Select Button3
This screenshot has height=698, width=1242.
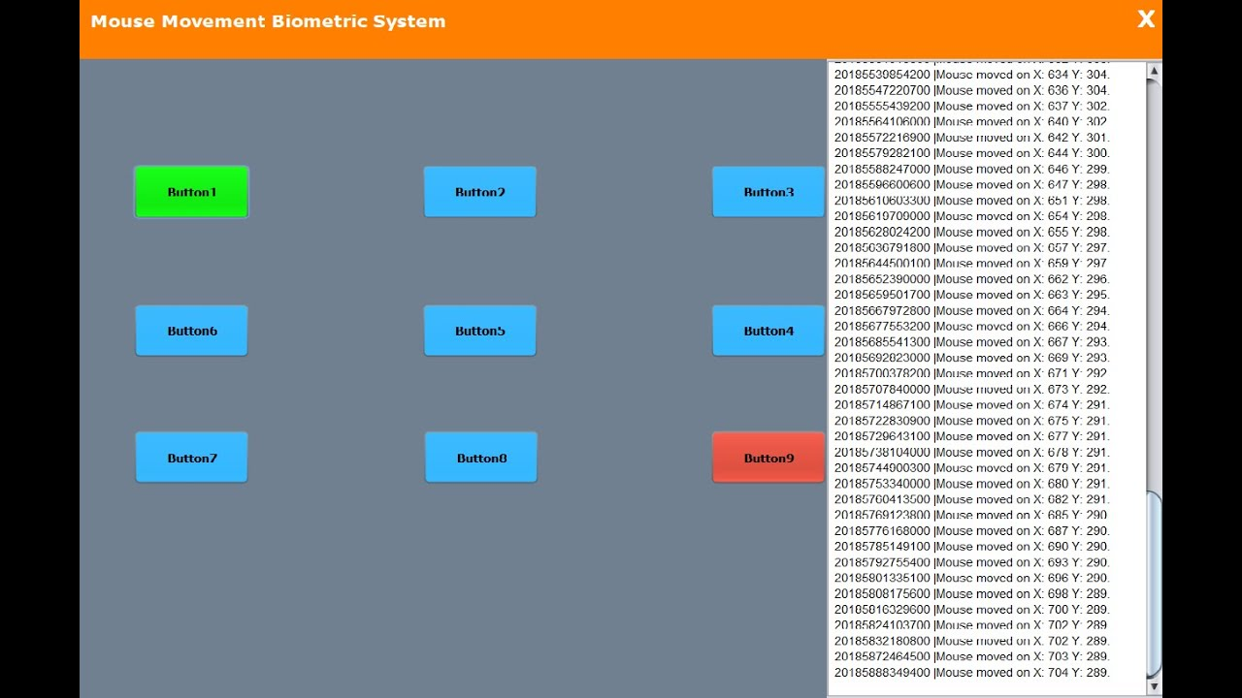point(768,192)
